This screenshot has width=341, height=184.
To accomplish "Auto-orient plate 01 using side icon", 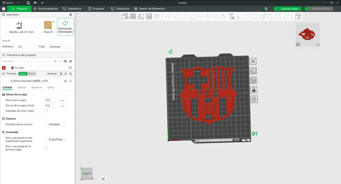I will (253, 71).
